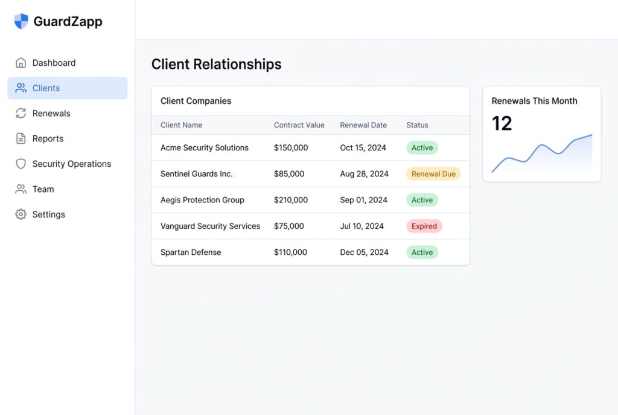Click the Jul 10, 2024 renewal date
Screen dimensions: 618x415
coord(362,226)
